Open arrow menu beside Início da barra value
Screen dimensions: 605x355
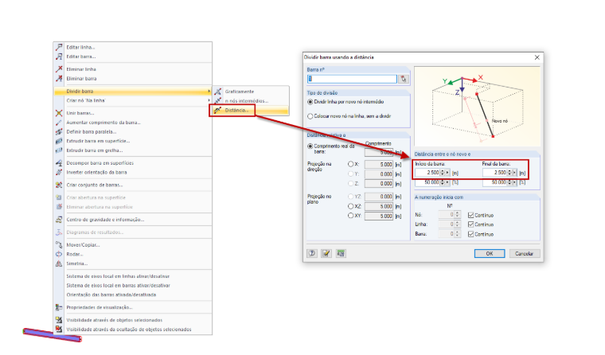coord(447,173)
